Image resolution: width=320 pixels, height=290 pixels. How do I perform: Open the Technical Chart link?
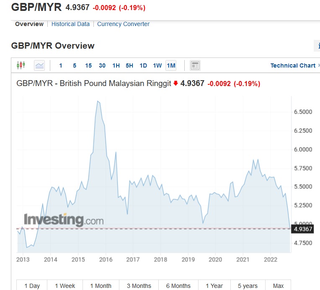click(293, 65)
